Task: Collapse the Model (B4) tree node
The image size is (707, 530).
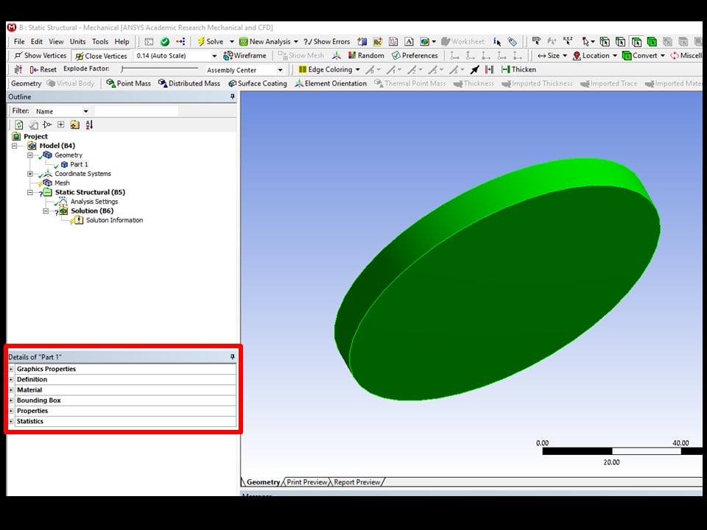Action: pos(15,146)
